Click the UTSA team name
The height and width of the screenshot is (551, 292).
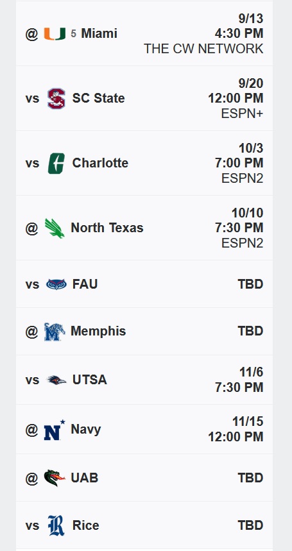(90, 380)
